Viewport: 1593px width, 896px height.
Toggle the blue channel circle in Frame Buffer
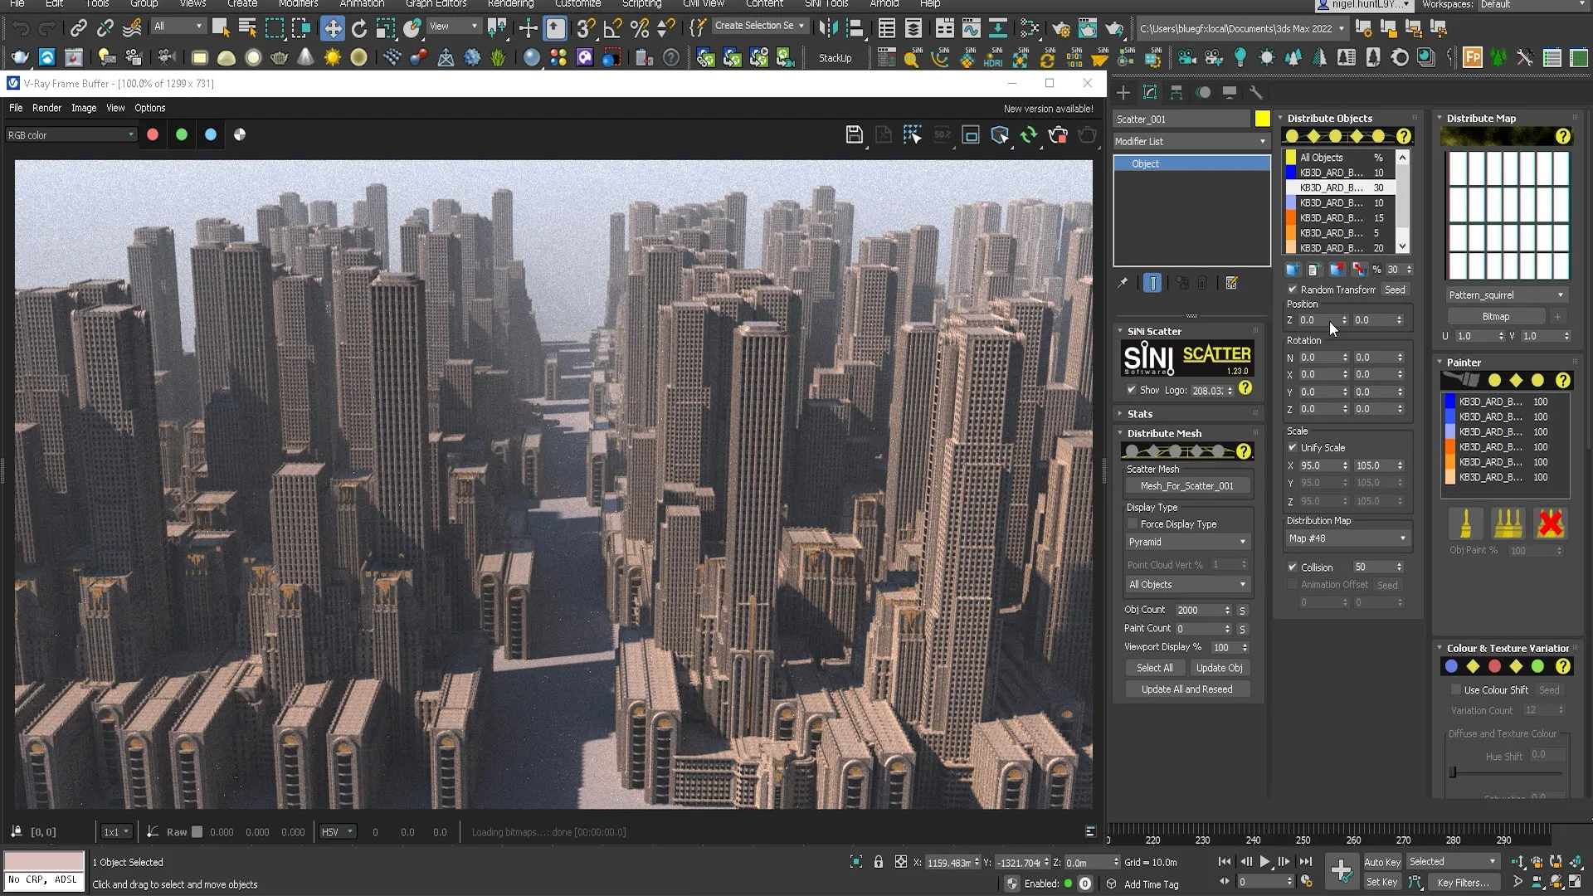[x=211, y=134]
